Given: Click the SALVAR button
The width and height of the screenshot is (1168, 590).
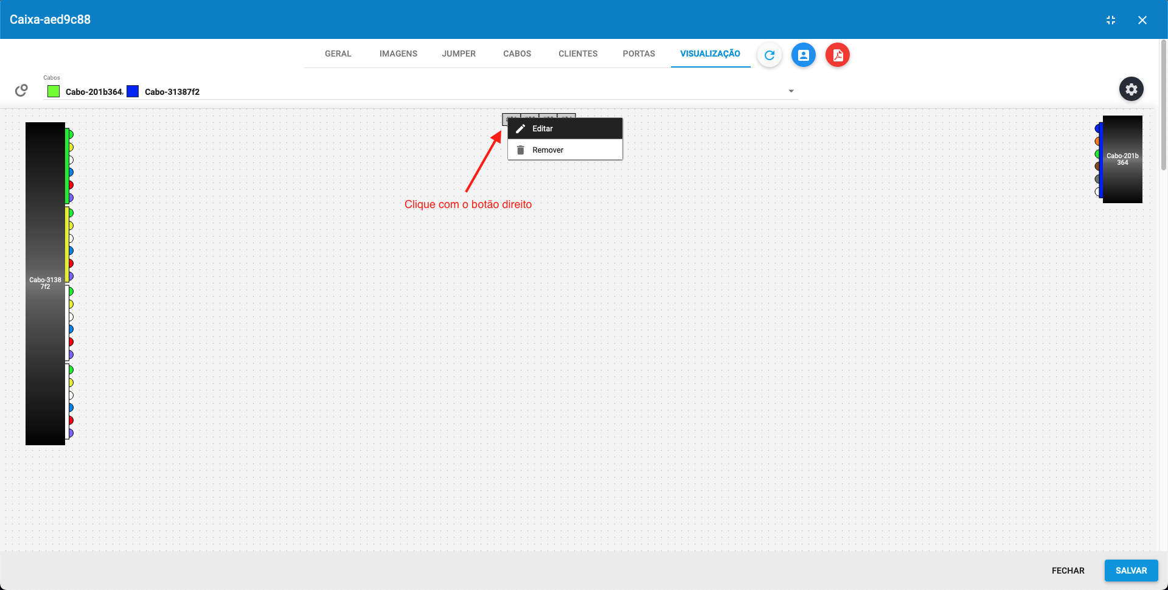Looking at the screenshot, I should (1131, 571).
